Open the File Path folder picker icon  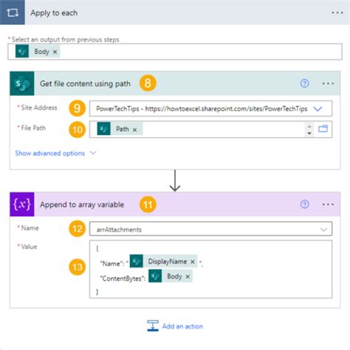coord(323,129)
